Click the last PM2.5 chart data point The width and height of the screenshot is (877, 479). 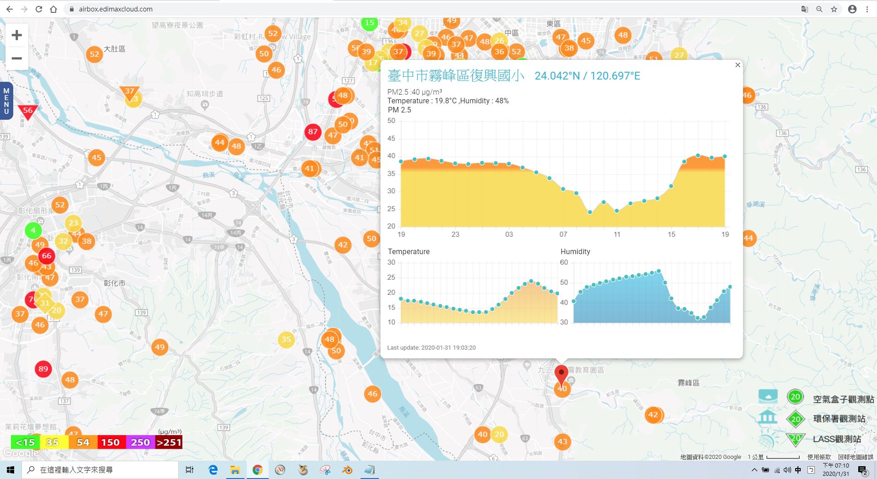(725, 156)
